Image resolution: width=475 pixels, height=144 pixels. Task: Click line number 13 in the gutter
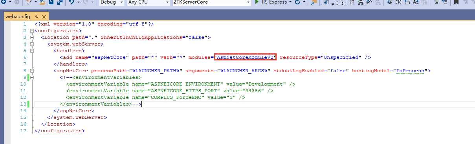click(23, 104)
